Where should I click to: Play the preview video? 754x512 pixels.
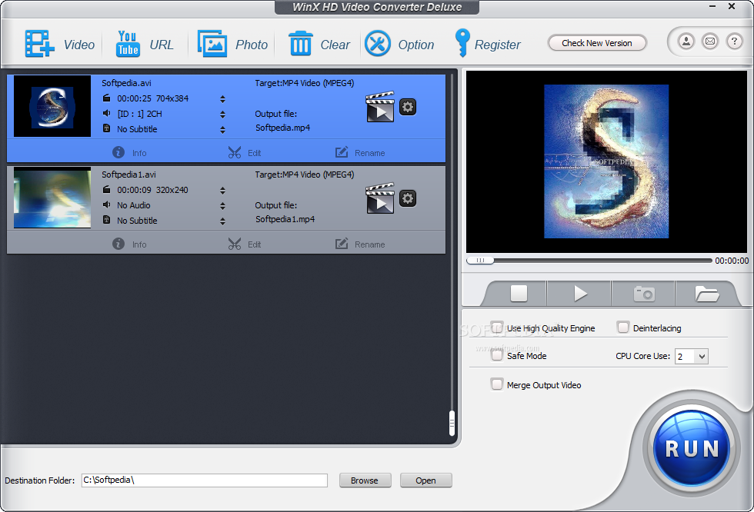(580, 294)
